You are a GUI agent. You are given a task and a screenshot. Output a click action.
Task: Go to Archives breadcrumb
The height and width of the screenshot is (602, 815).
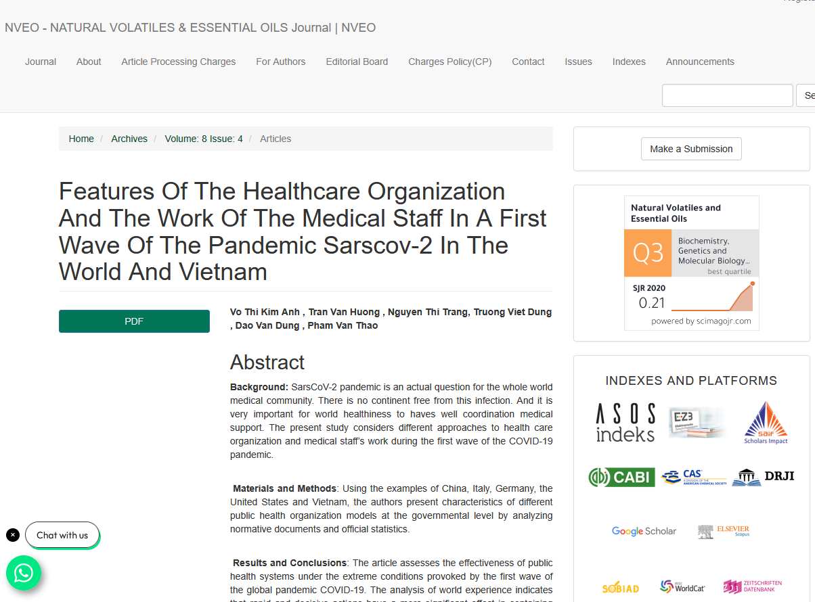(129, 139)
